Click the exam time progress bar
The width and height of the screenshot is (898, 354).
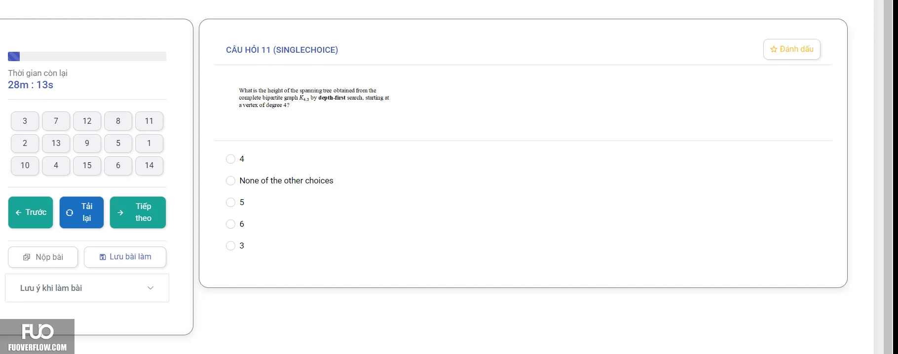click(x=87, y=56)
